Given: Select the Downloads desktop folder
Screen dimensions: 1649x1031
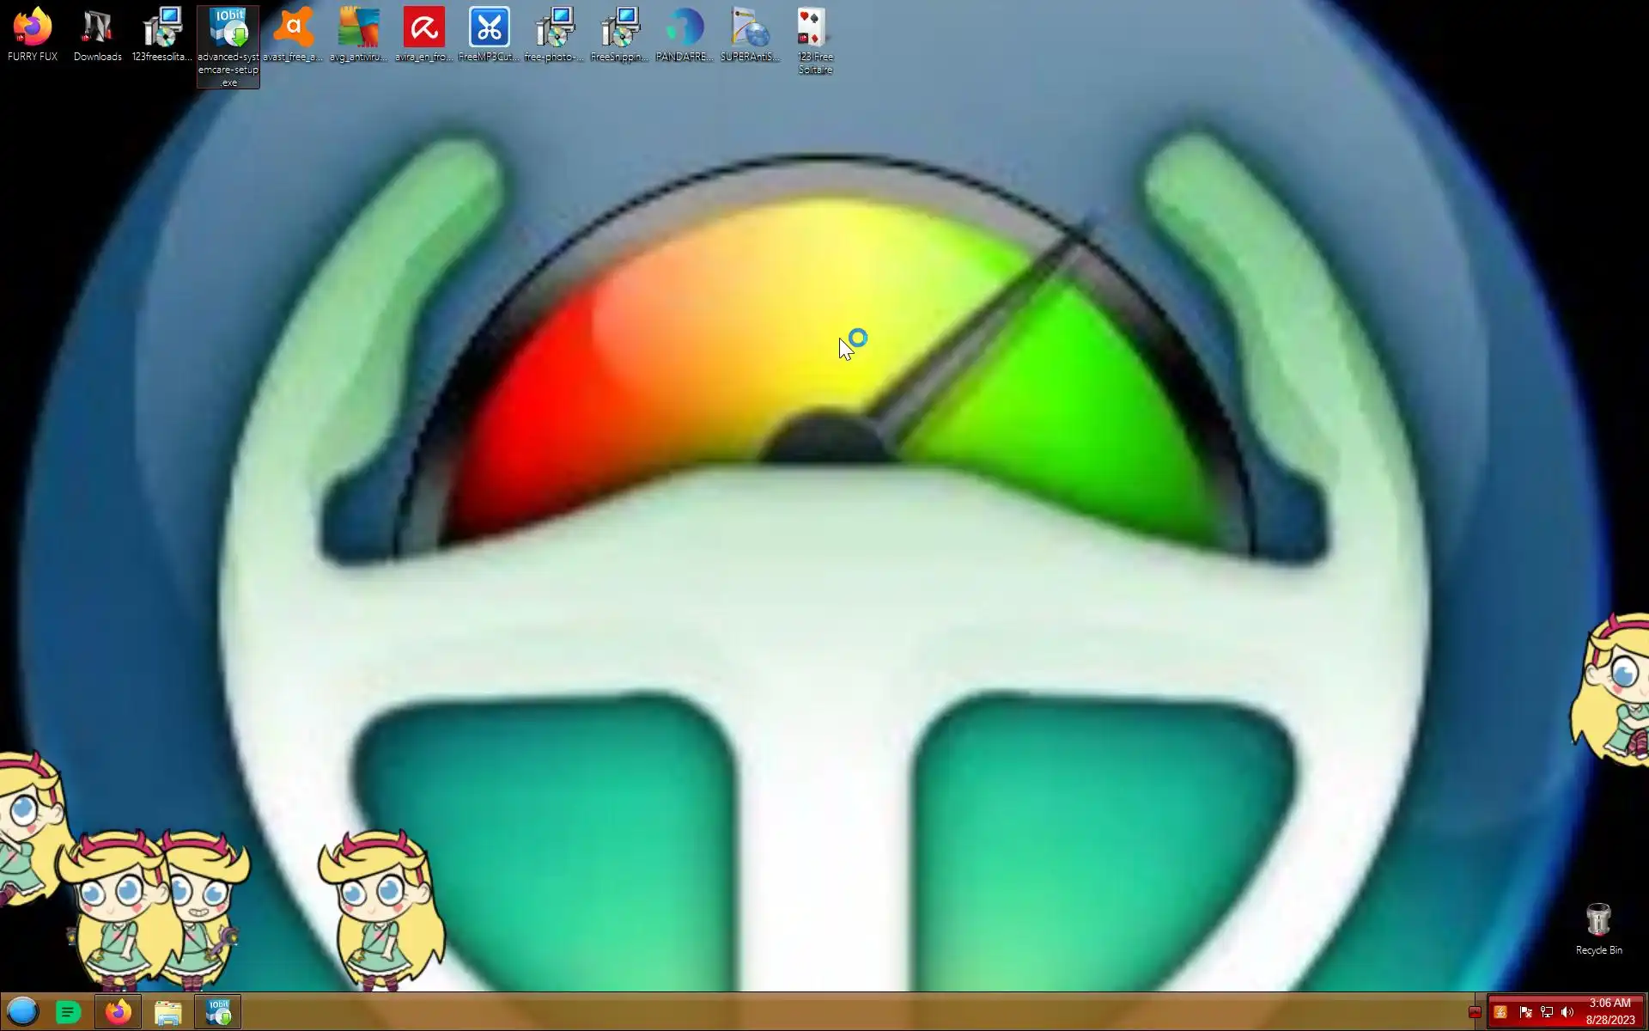Looking at the screenshot, I should [x=97, y=34].
